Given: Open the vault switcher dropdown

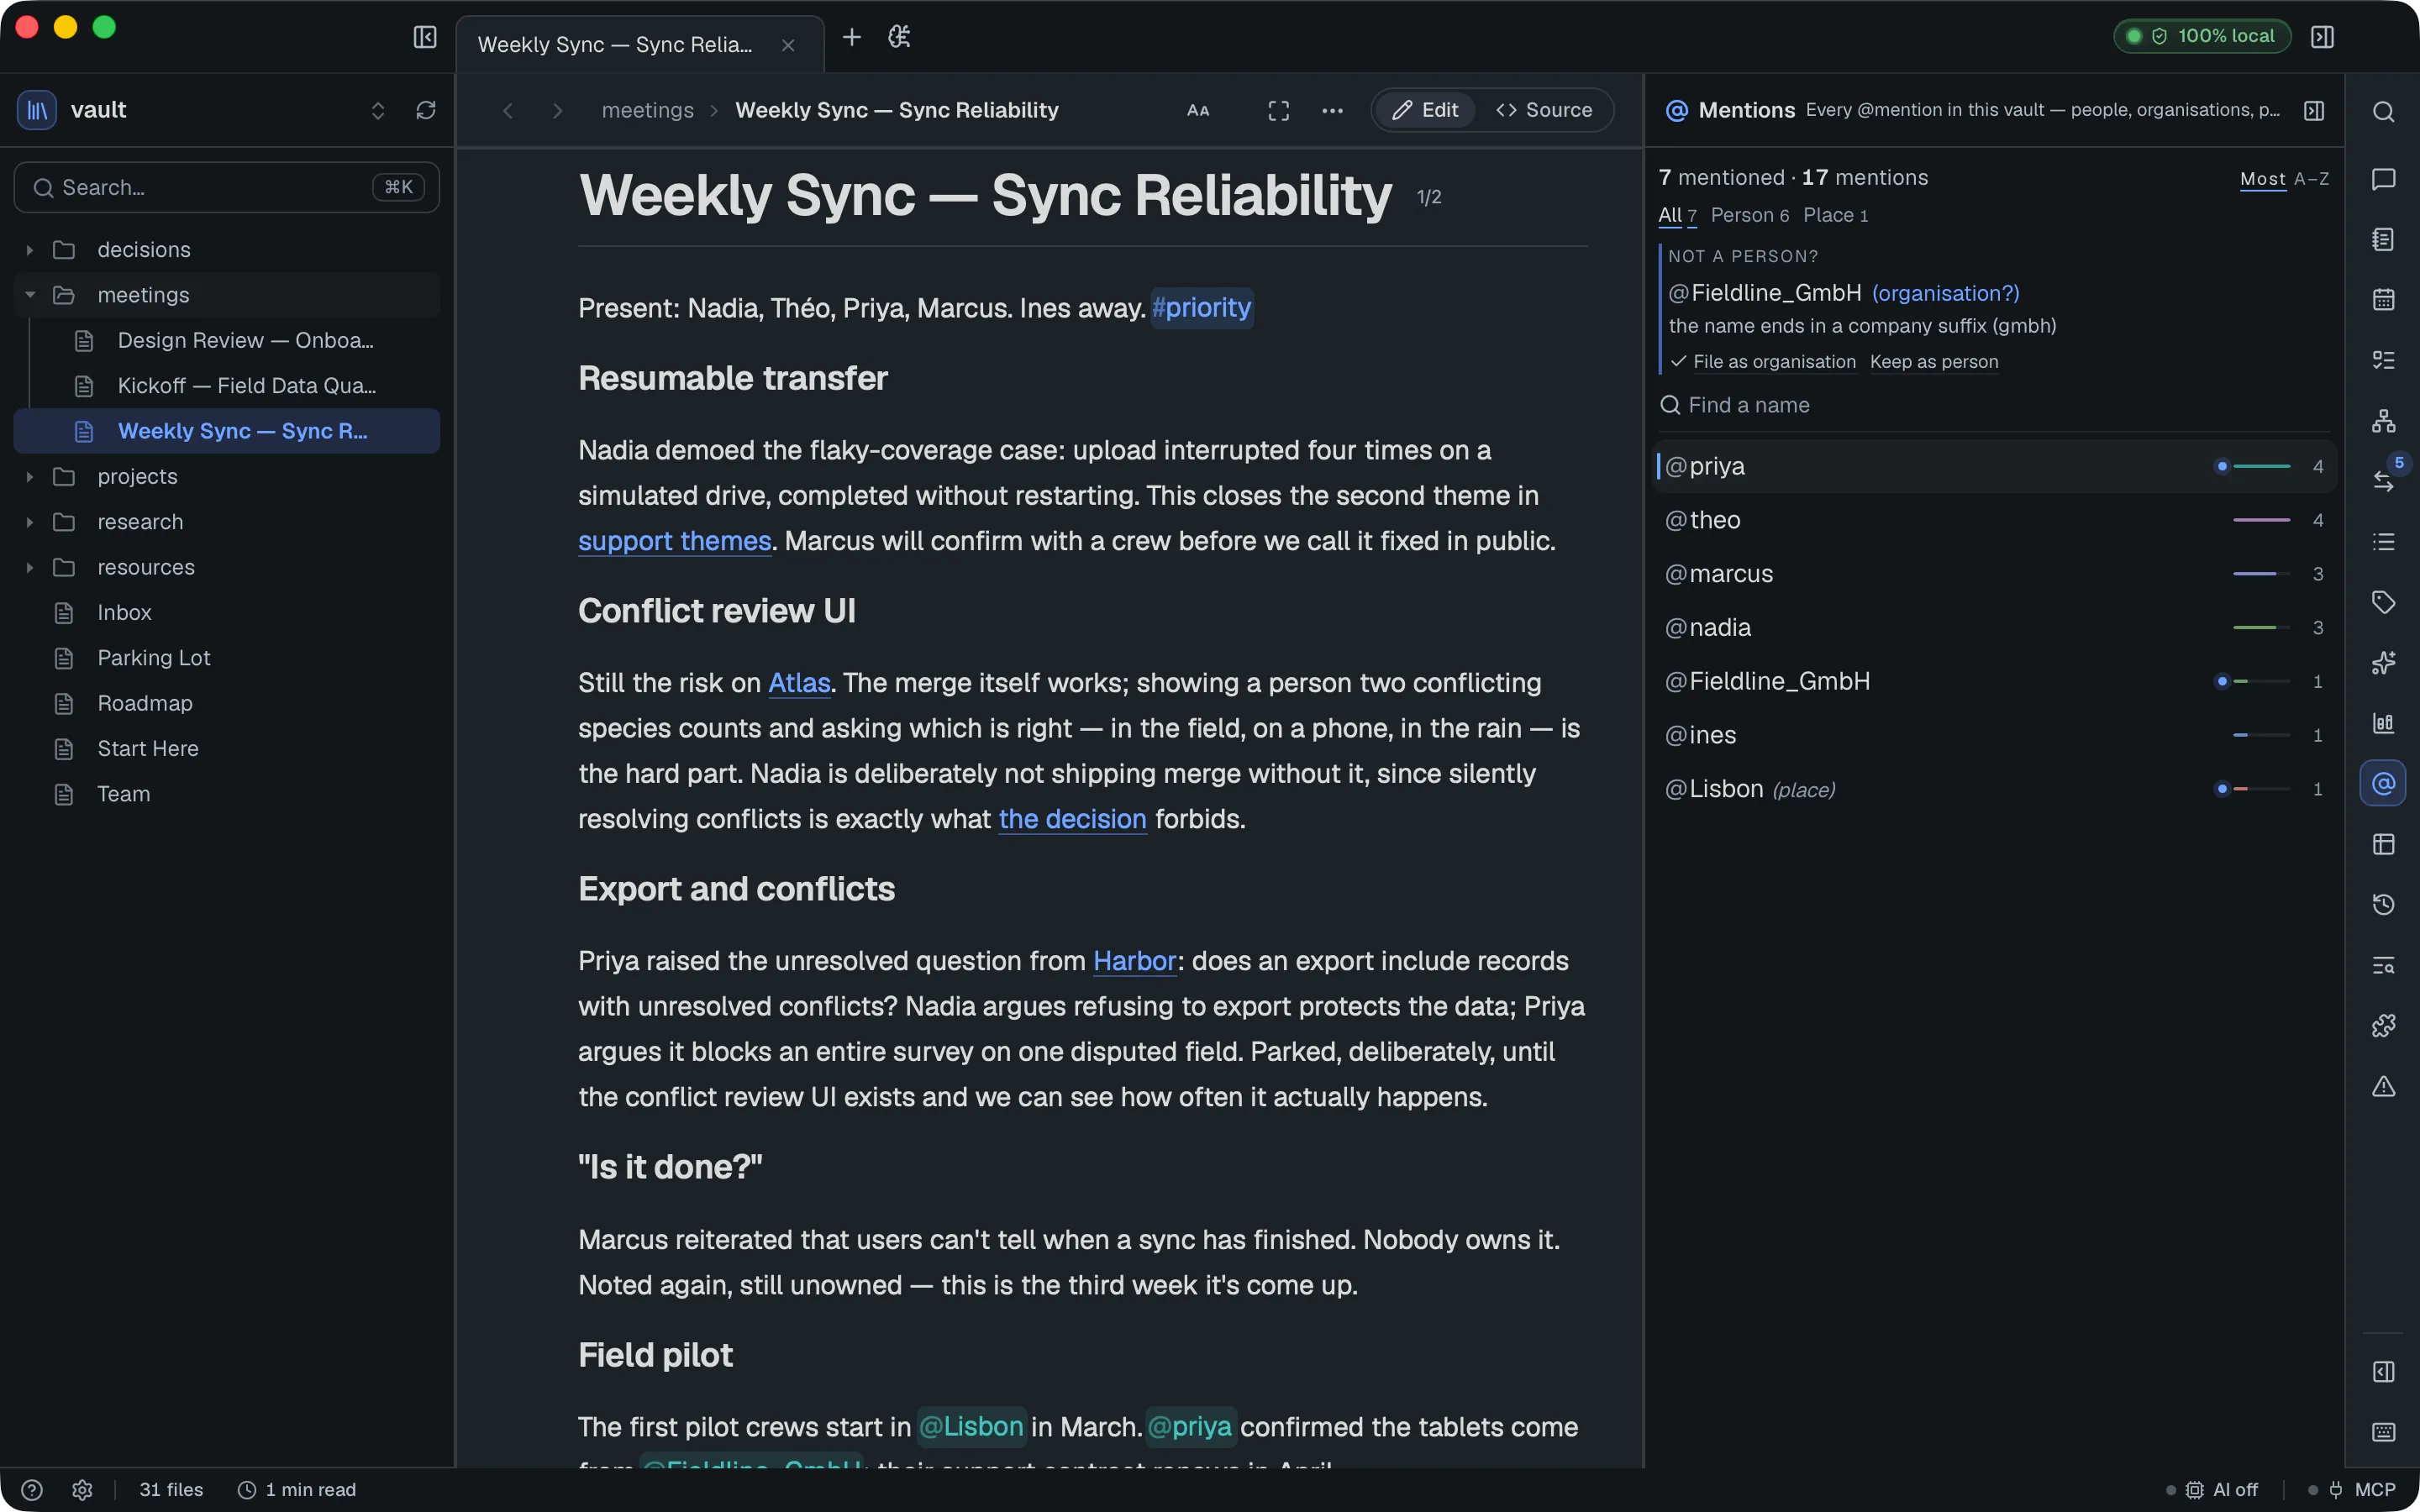Looking at the screenshot, I should [x=377, y=110].
